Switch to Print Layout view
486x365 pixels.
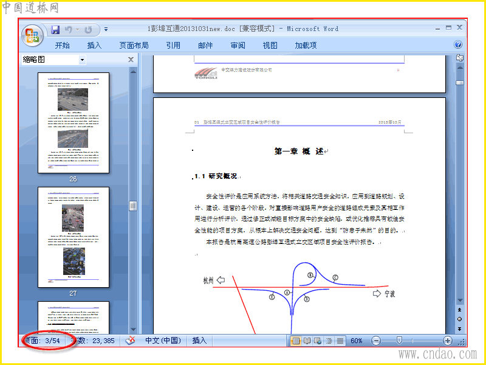pos(296,341)
